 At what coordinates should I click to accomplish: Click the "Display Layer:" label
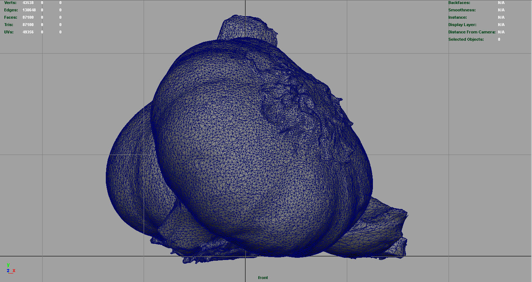coord(462,25)
